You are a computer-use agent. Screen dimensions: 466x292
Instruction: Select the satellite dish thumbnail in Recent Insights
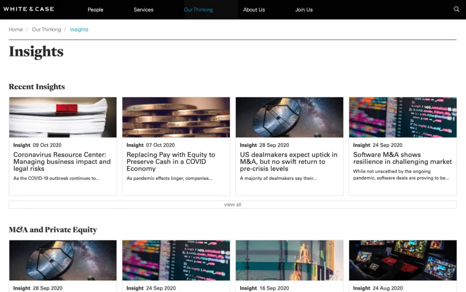click(289, 117)
